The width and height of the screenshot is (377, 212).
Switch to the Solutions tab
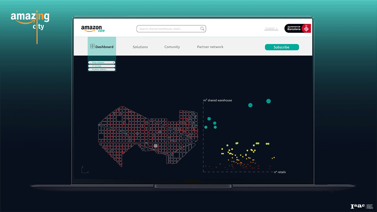click(140, 47)
